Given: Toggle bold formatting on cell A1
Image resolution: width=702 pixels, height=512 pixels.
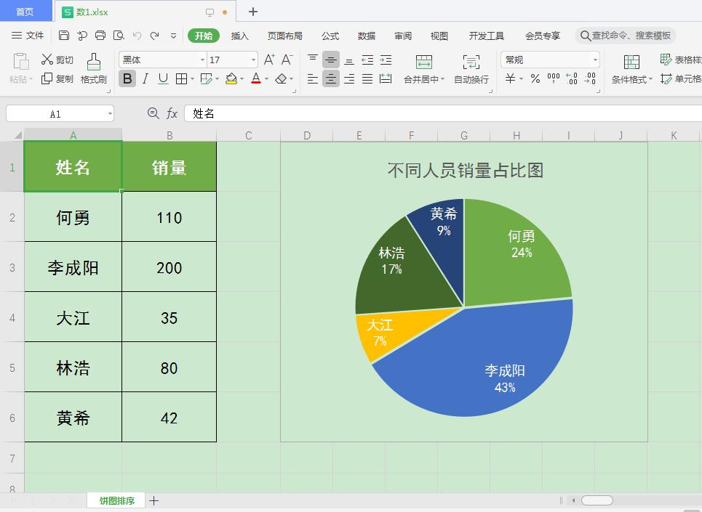Looking at the screenshot, I should [x=128, y=79].
